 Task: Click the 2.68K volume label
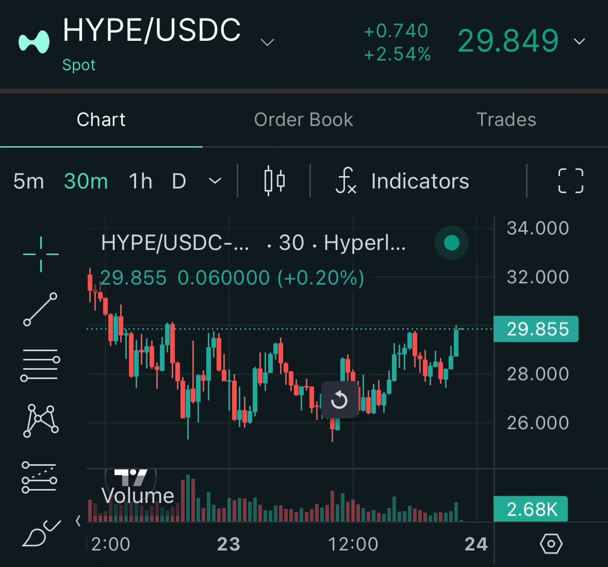point(531,509)
